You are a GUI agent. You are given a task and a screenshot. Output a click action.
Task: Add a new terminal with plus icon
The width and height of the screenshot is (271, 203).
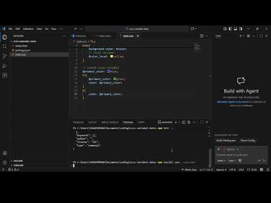tap(176, 122)
